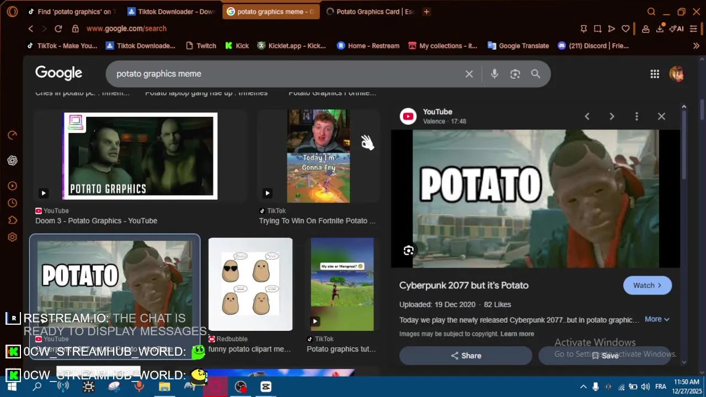Open Windows Start menu
Viewport: 706px width, 397px height.
tap(12, 387)
